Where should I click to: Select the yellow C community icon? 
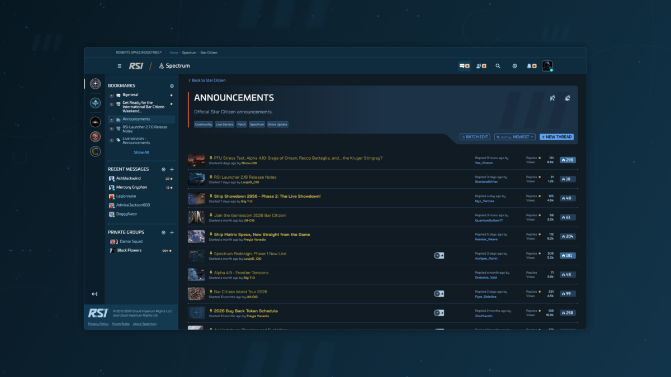(96, 151)
